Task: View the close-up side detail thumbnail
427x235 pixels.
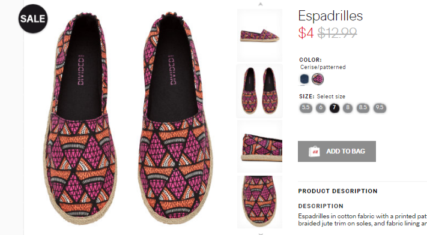Action: 259,146
